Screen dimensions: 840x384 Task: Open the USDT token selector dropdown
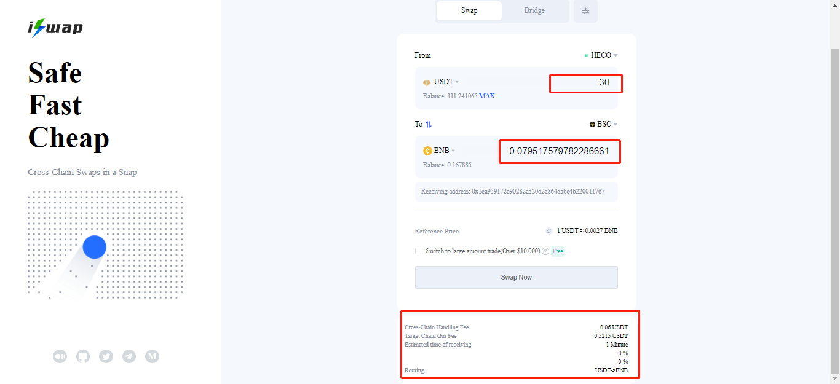tap(442, 82)
